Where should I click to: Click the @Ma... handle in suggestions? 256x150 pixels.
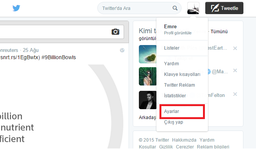(220, 72)
